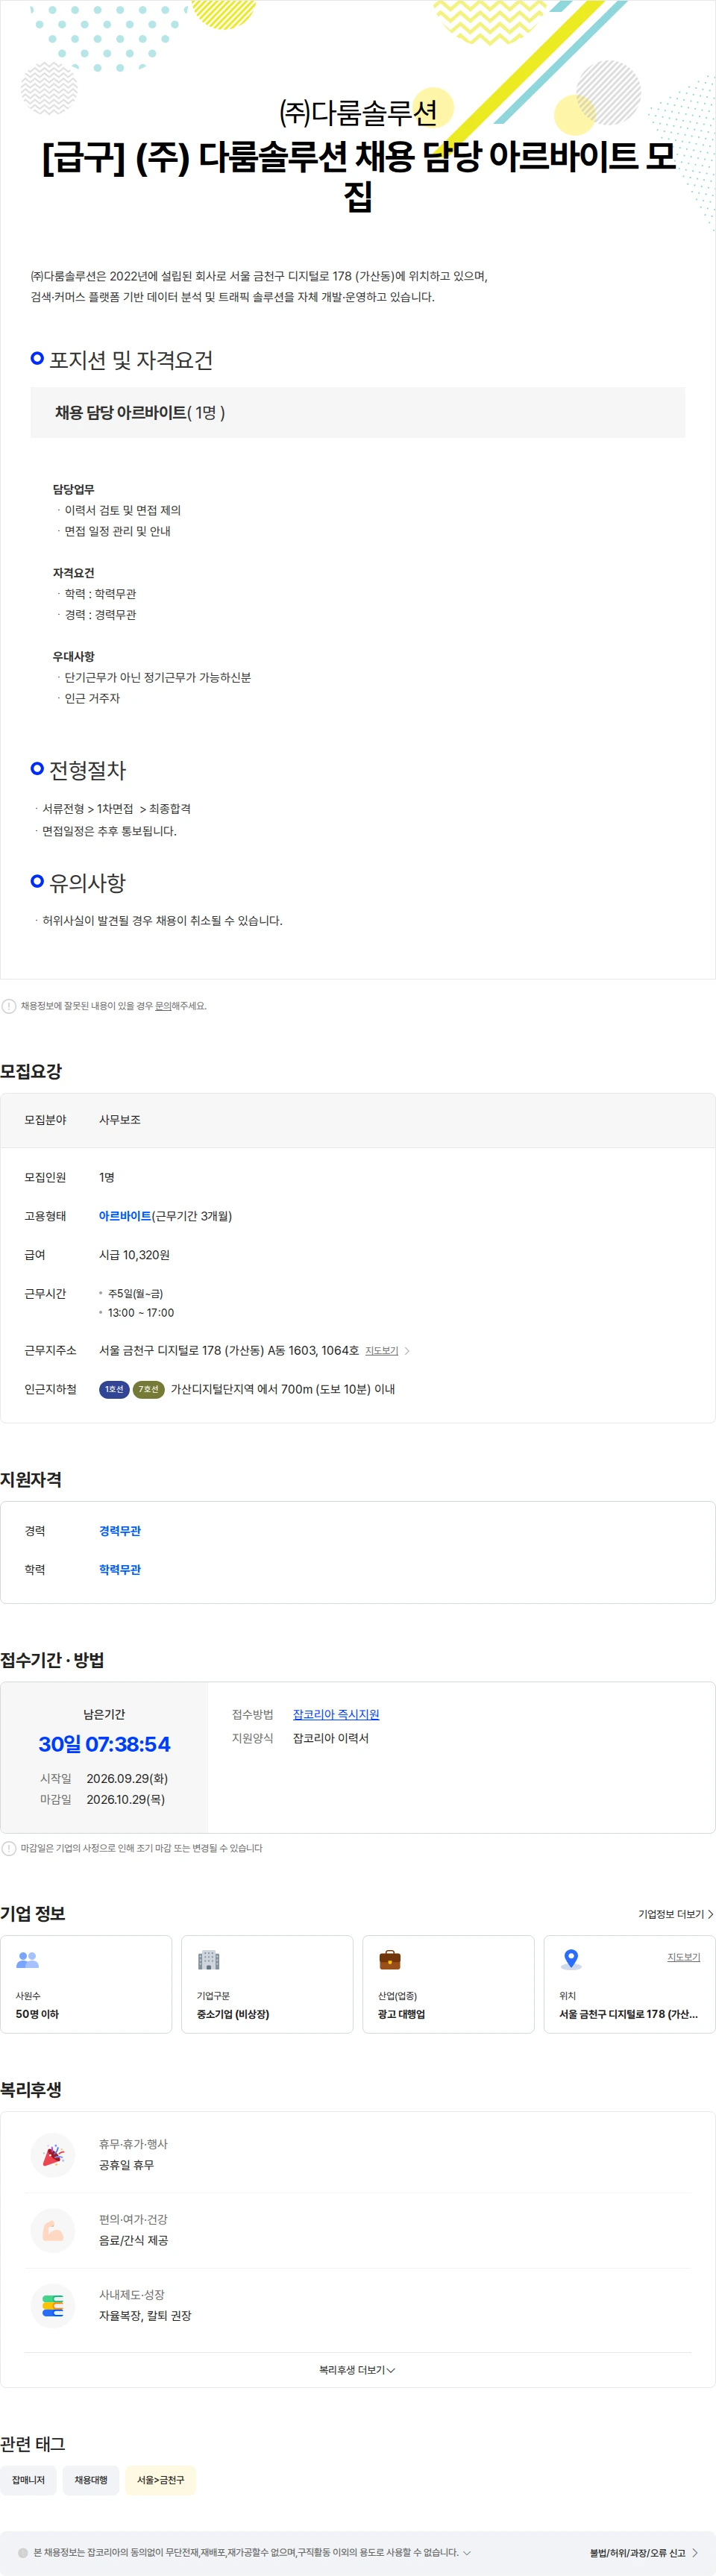
Task: Click 잡코리아 이력서 application form text
Action: pos(331,1738)
